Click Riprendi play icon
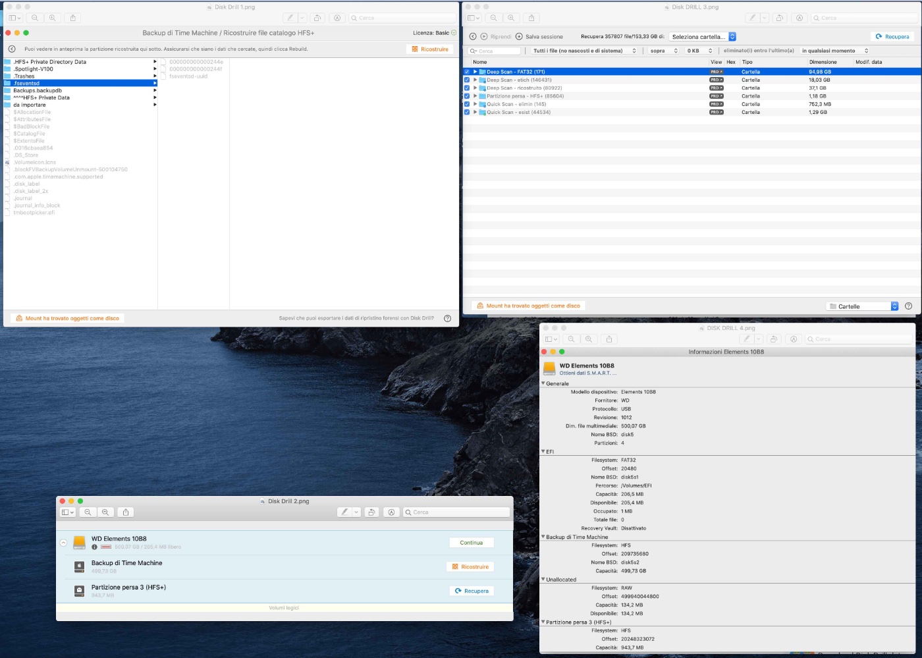922x658 pixels. click(484, 37)
